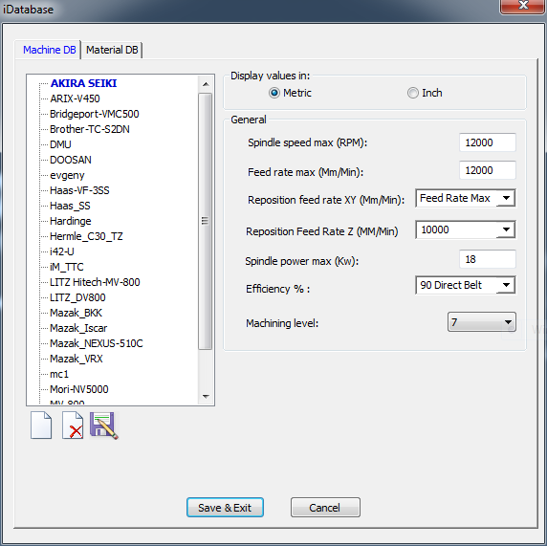Click the machine list scroll down arrow

tap(206, 396)
